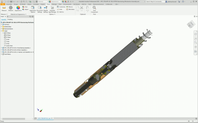Click the fx Parameters icon
The image size is (198, 123).
point(68,1)
